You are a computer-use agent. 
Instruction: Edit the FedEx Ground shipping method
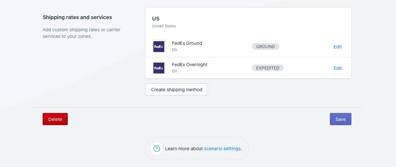337,47
